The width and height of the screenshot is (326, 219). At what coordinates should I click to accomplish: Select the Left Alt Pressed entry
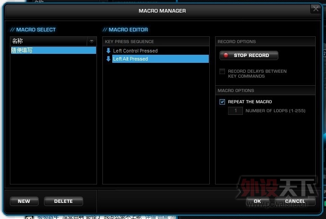(160, 59)
